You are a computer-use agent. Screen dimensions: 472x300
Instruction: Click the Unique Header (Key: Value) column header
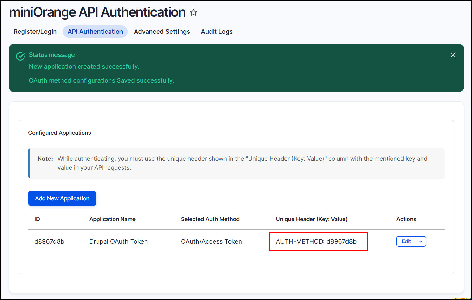point(311,219)
